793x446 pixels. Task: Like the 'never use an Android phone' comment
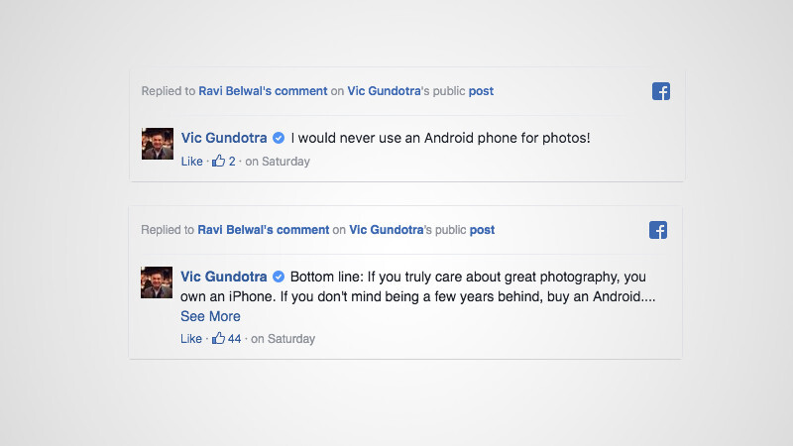pyautogui.click(x=191, y=162)
